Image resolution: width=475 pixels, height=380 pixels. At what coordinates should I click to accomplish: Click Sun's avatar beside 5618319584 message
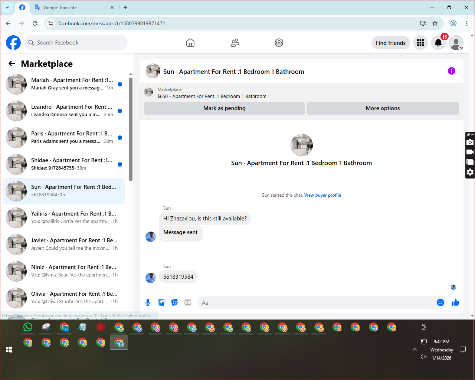[151, 278]
